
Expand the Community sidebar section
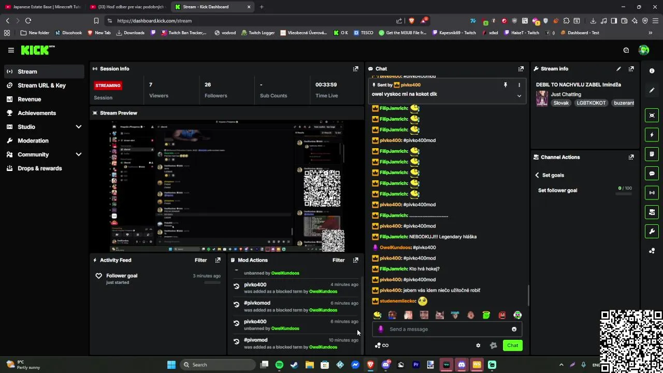pyautogui.click(x=79, y=154)
